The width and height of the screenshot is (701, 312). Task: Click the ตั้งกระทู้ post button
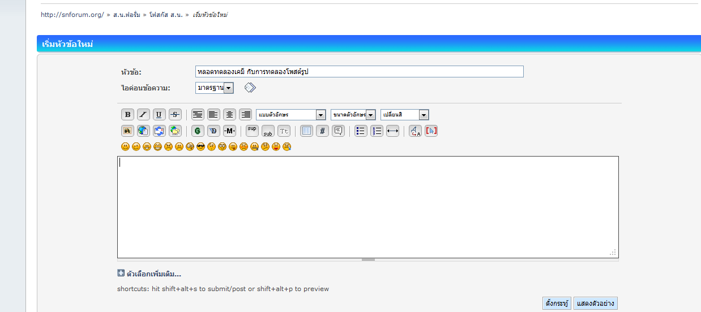tap(557, 304)
